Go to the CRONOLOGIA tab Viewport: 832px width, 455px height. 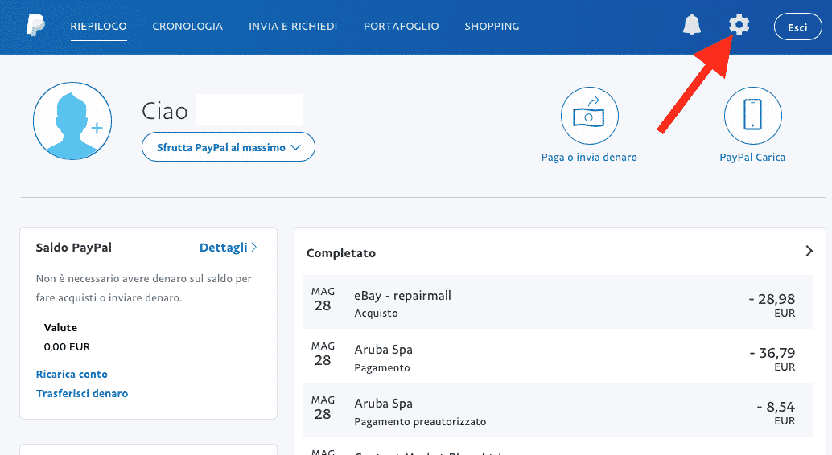[x=187, y=26]
